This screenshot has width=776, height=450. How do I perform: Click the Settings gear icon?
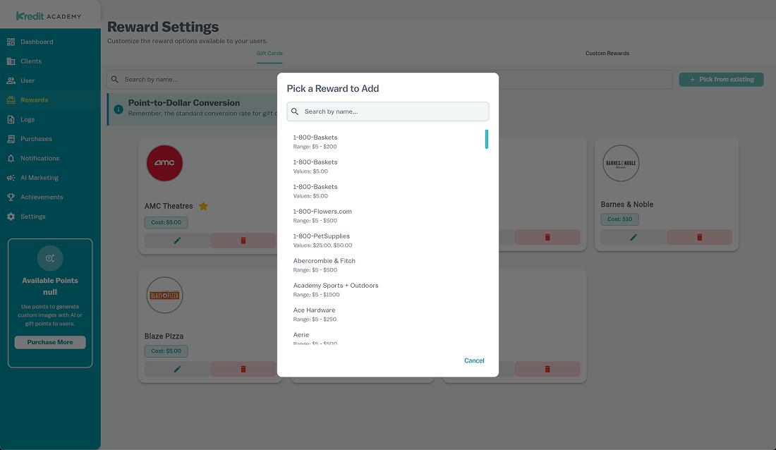coord(11,217)
